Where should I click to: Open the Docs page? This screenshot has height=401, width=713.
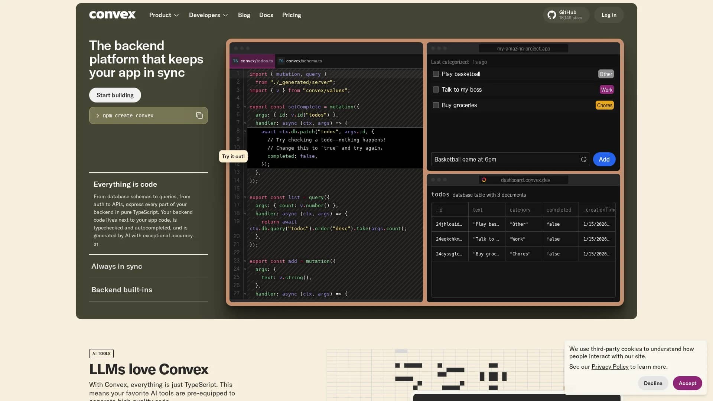click(x=266, y=15)
